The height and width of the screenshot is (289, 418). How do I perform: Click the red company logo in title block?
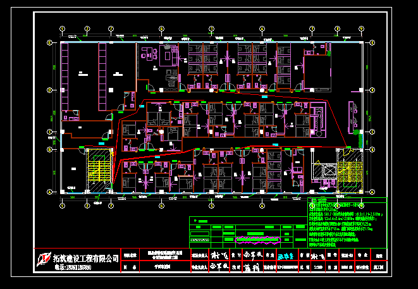[44, 259]
